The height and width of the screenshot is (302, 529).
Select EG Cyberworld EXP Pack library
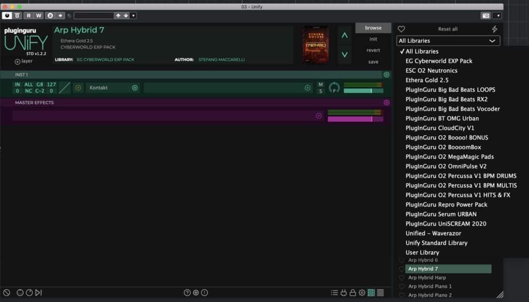439,61
